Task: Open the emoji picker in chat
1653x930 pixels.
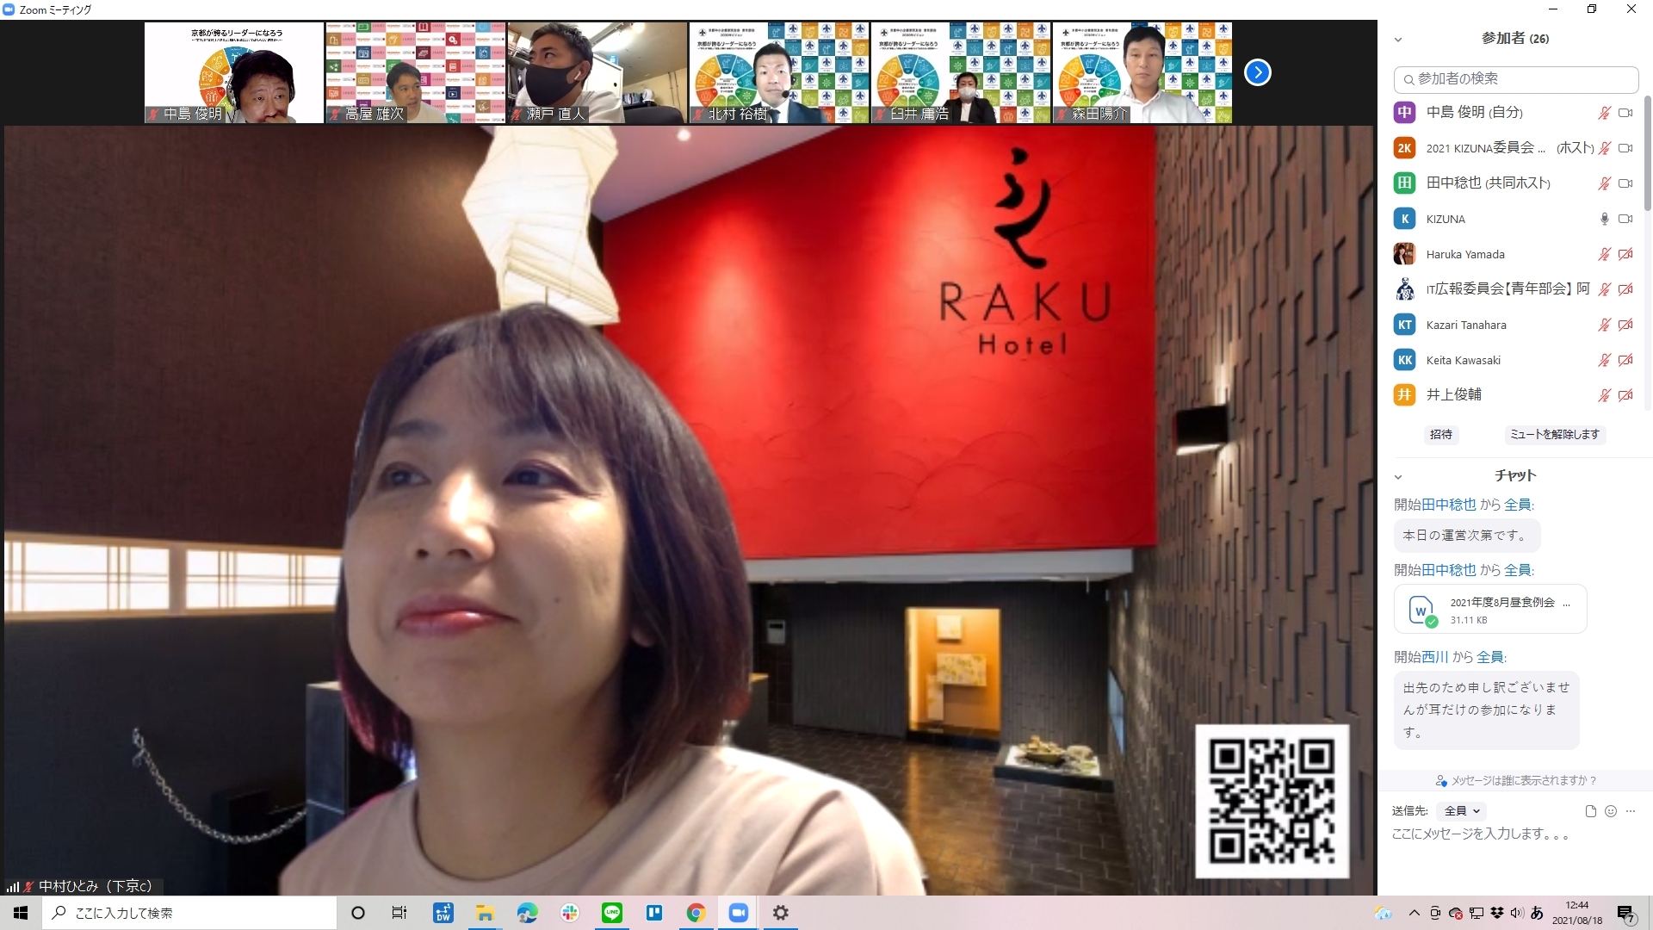Action: pyautogui.click(x=1611, y=811)
